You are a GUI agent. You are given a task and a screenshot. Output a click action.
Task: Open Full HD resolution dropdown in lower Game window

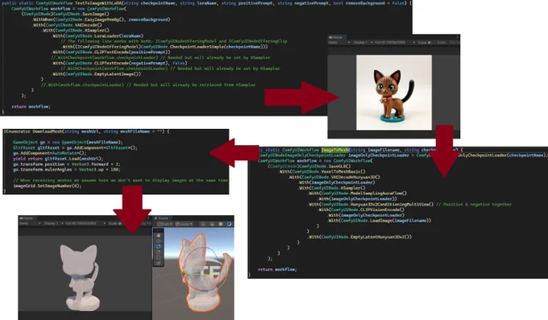(x=85, y=223)
